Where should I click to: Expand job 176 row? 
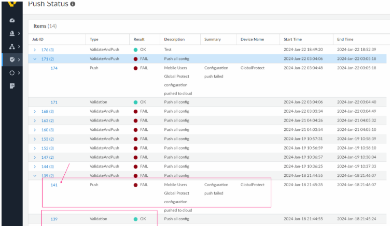(35, 50)
